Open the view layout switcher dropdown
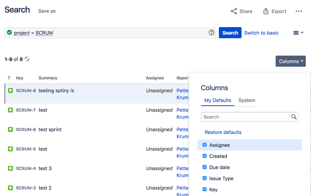This screenshot has width=311, height=196. tap(298, 33)
